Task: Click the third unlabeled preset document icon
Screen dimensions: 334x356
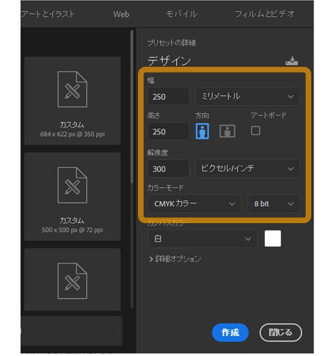Action: pos(73,281)
